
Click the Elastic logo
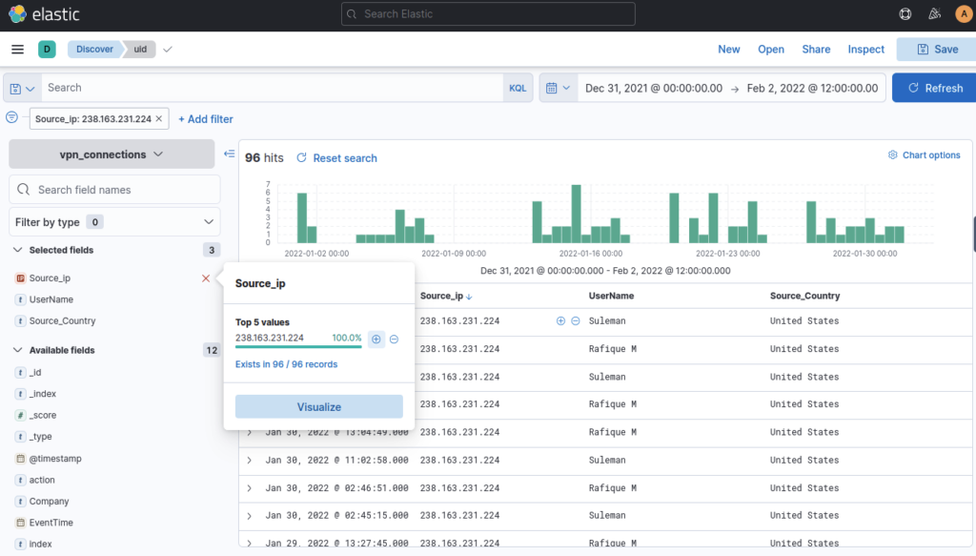(x=44, y=13)
